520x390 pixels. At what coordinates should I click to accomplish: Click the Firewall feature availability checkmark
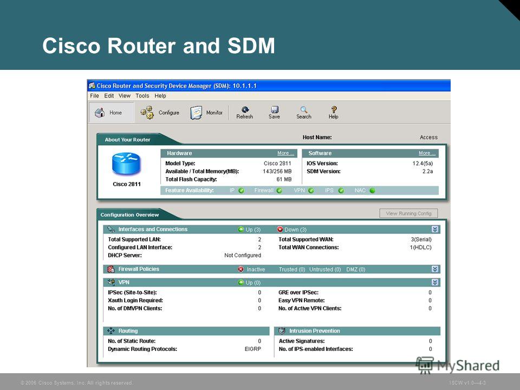coord(279,190)
